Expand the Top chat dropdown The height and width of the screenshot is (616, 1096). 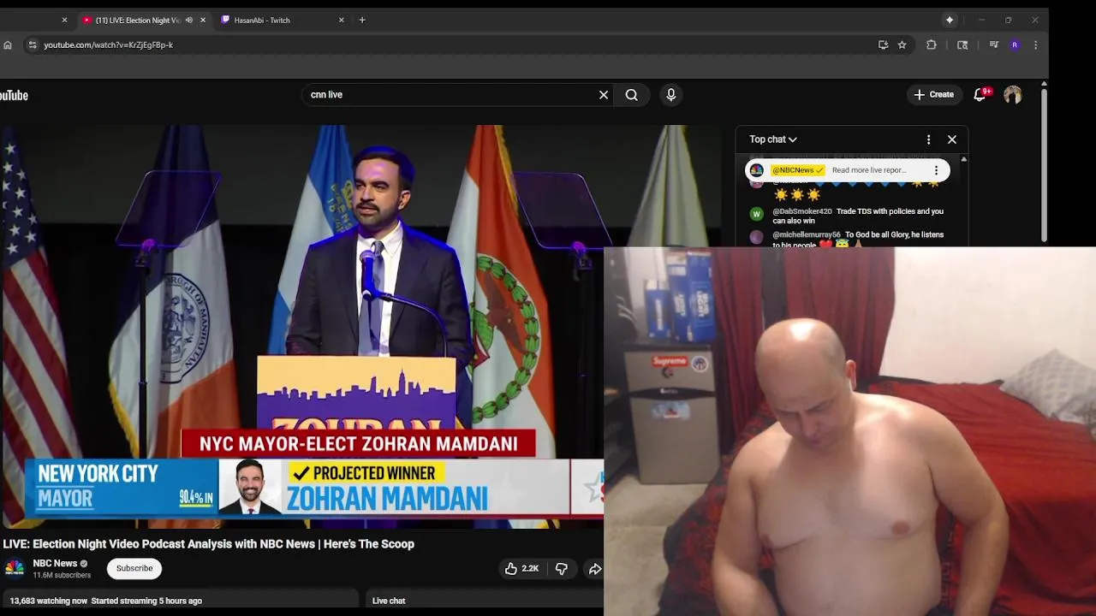(773, 139)
